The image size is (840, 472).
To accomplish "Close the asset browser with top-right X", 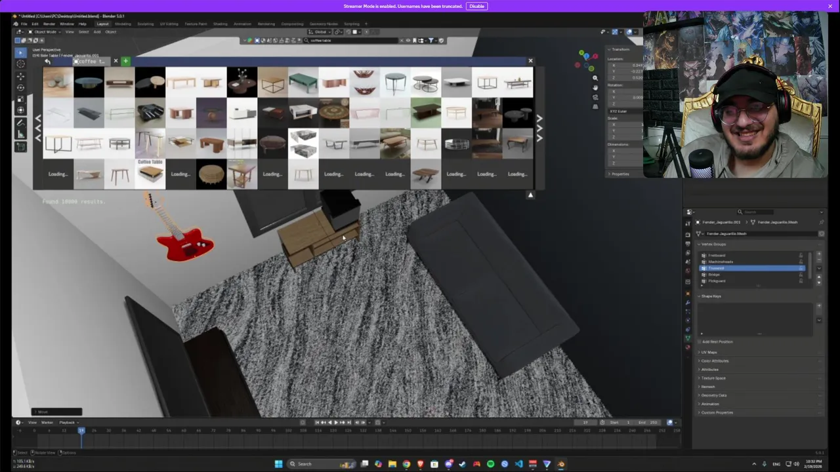I will [530, 61].
